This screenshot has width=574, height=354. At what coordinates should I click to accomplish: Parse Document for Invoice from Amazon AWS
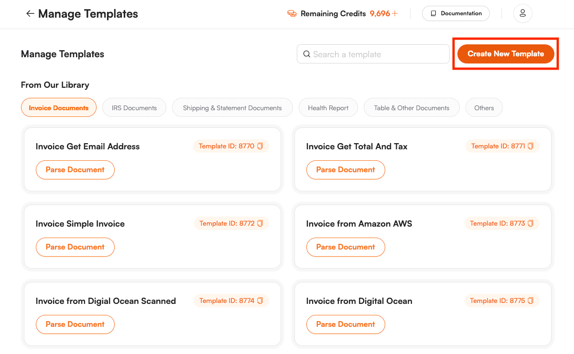tap(345, 247)
